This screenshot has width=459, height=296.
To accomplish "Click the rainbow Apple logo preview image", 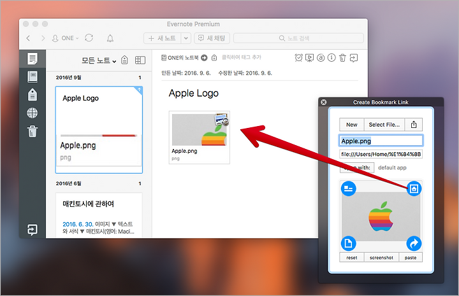I will pyautogui.click(x=381, y=216).
